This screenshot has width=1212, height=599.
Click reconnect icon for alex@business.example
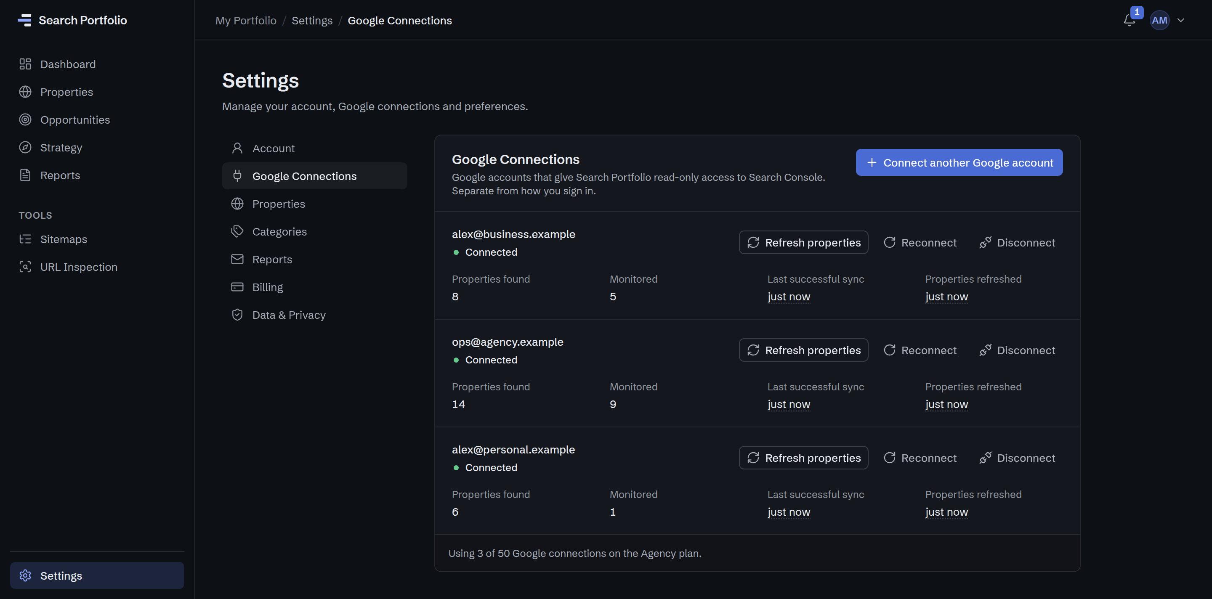(x=889, y=242)
